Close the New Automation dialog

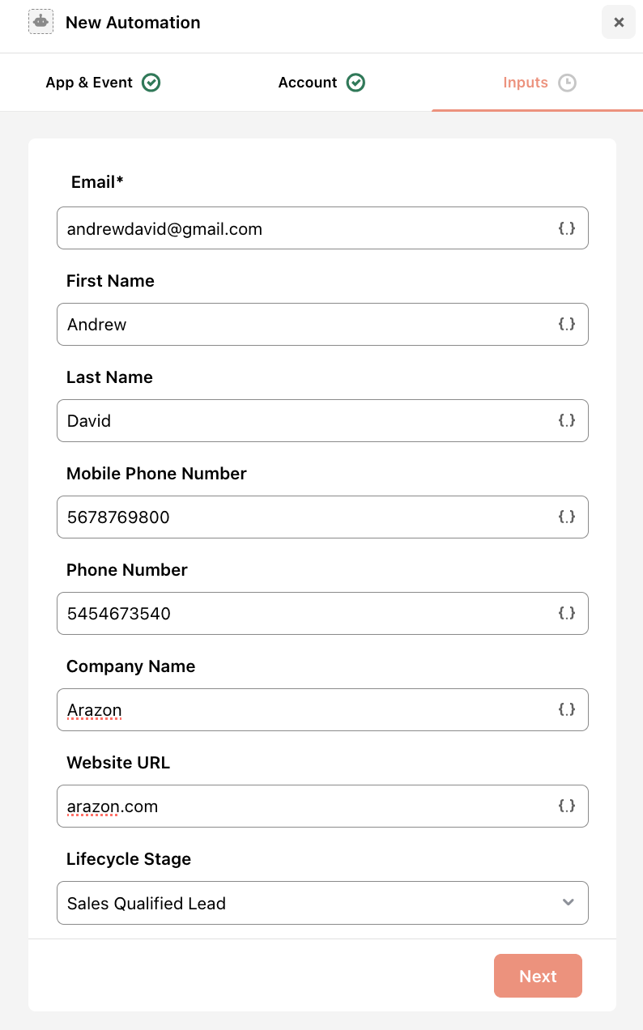coord(619,22)
